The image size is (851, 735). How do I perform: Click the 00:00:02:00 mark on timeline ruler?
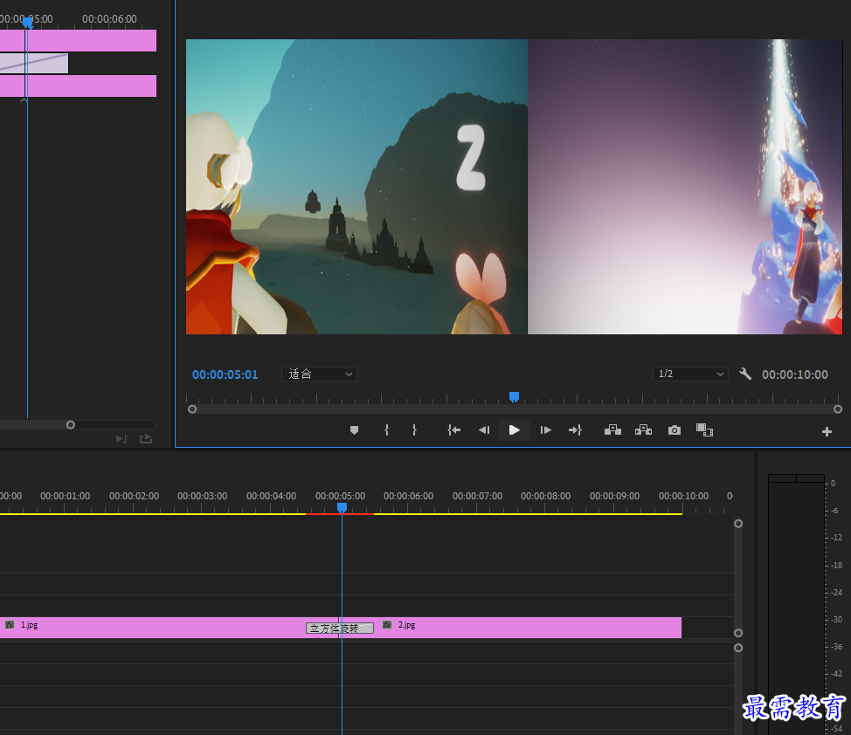tap(134, 496)
